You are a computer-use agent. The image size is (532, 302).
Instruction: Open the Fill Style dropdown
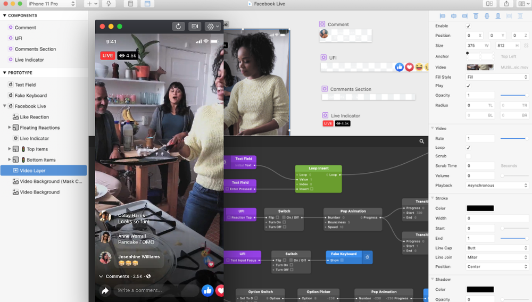[497, 77]
